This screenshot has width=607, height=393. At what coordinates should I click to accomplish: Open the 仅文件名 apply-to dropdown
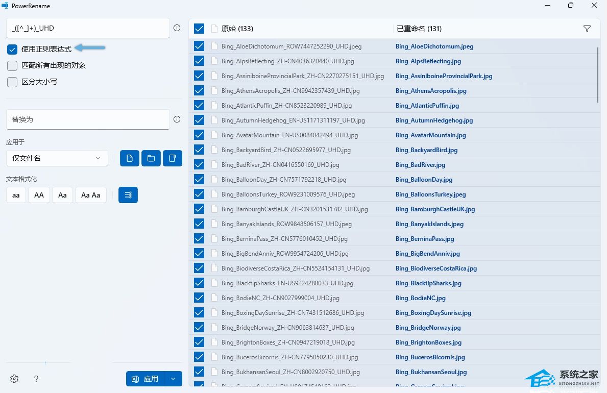57,158
